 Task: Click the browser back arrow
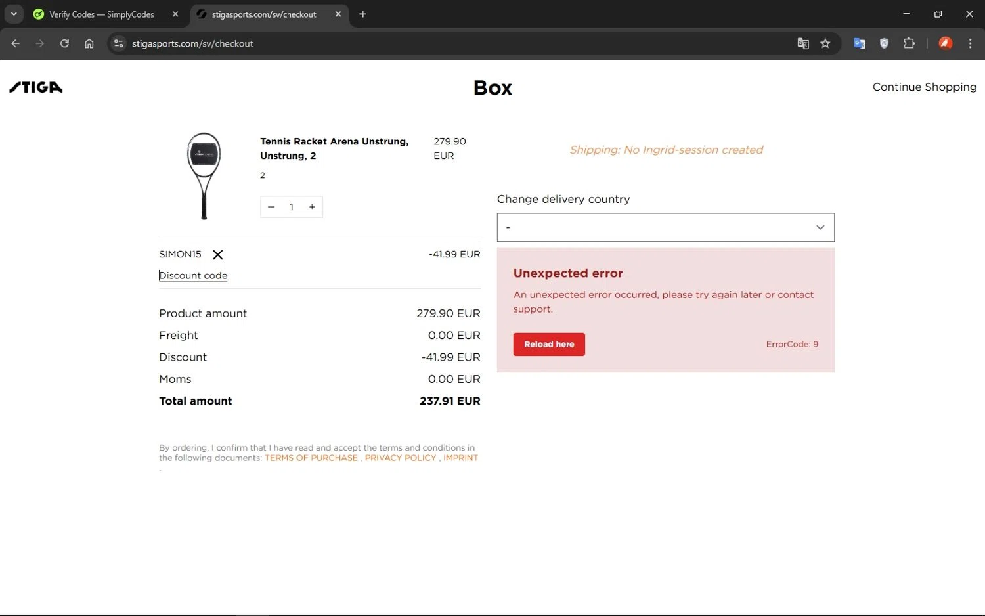[15, 43]
